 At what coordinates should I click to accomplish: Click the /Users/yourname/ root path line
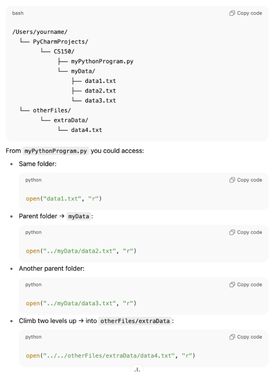[40, 32]
